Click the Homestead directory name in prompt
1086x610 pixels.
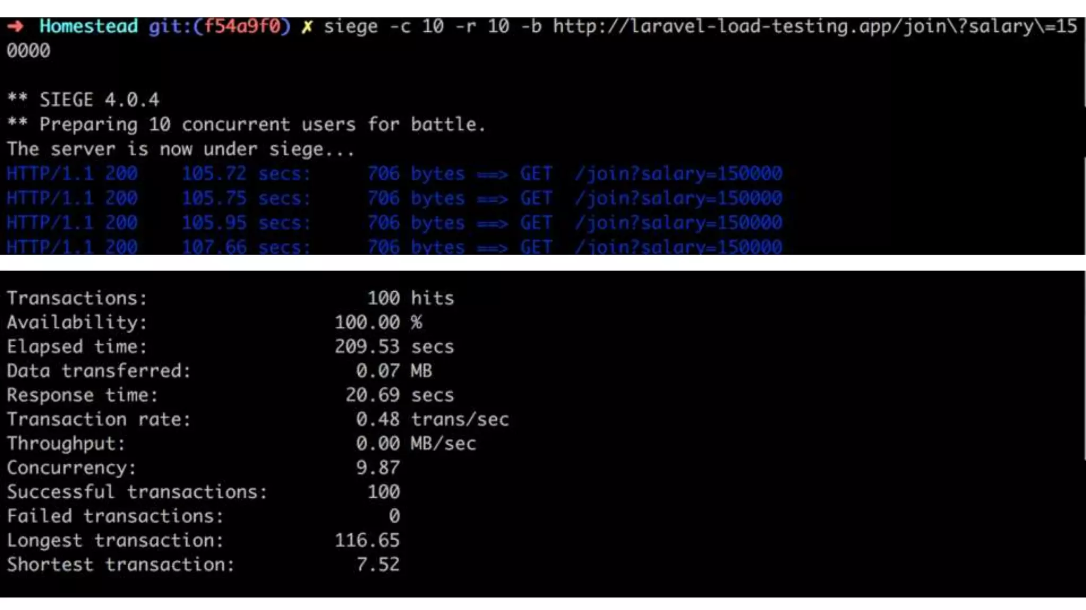coord(89,26)
